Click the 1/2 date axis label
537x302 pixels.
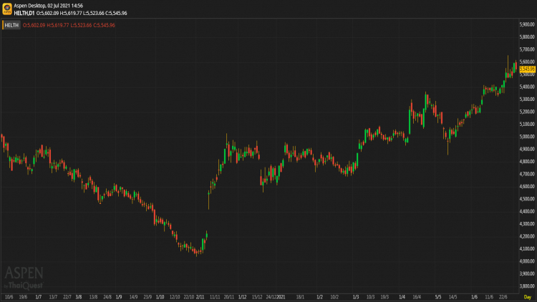[x=319, y=297]
